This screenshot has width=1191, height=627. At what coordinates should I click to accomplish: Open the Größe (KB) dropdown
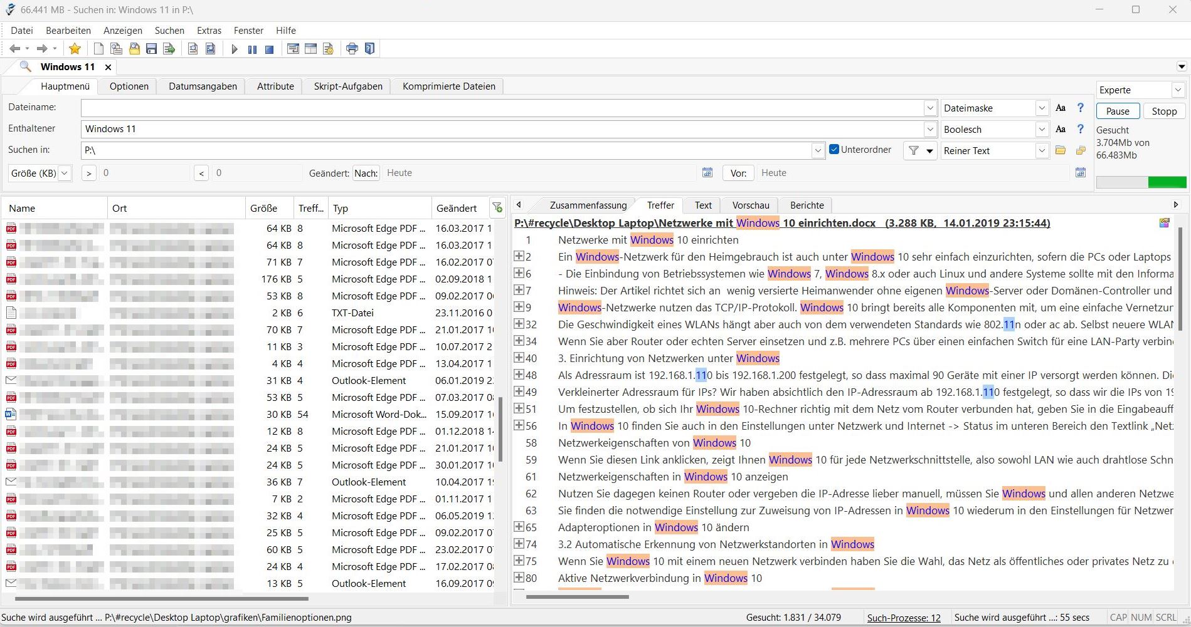click(x=64, y=173)
